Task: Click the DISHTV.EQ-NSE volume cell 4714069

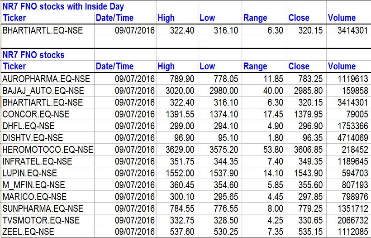Action: [x=349, y=138]
